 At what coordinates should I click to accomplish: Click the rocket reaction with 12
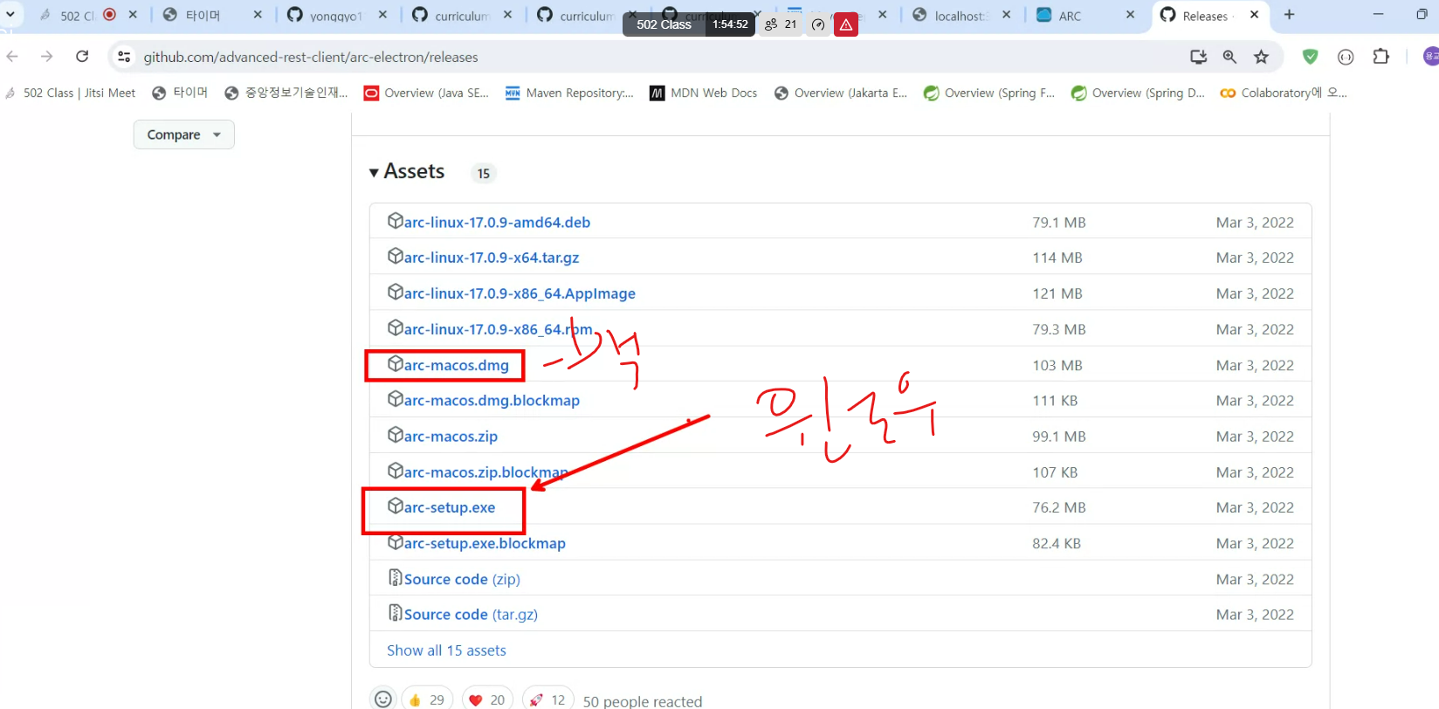click(547, 699)
